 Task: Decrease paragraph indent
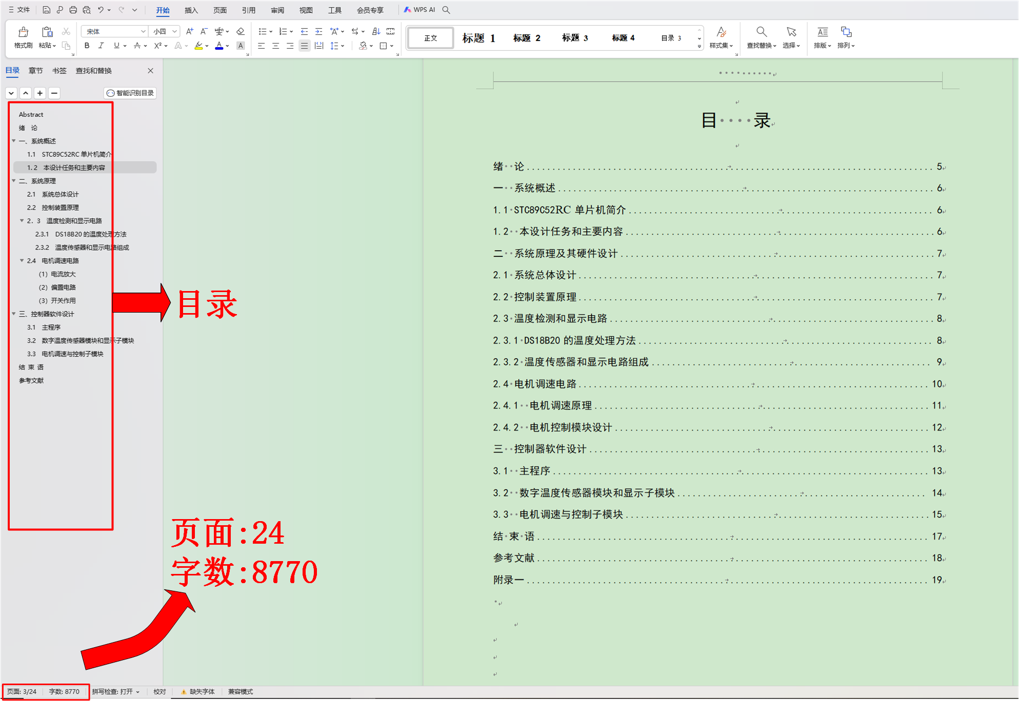point(304,31)
